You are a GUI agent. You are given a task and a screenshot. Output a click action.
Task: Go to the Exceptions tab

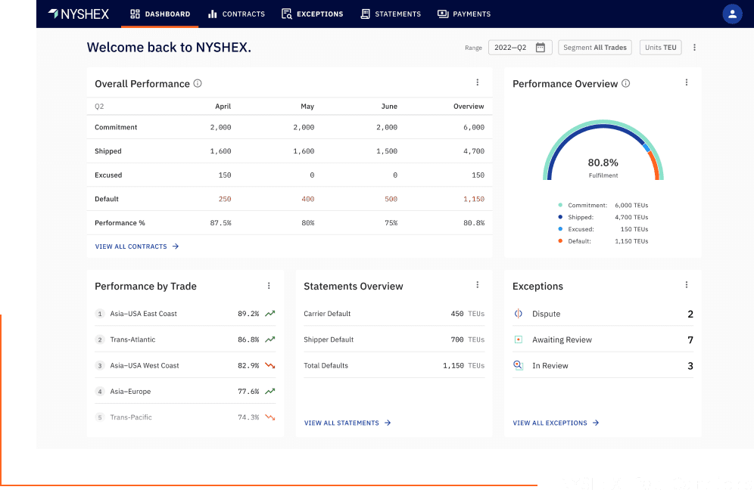(313, 14)
